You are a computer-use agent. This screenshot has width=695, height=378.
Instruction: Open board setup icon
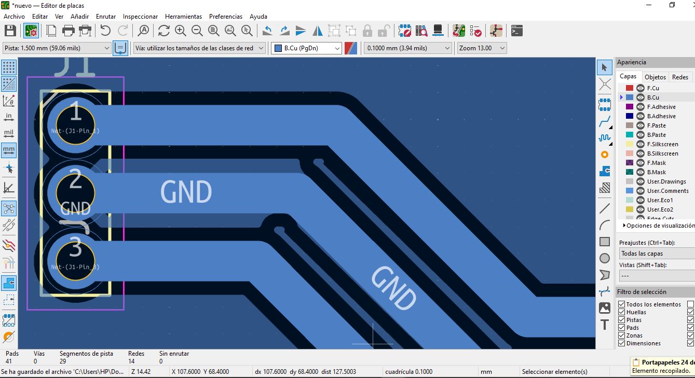click(31, 31)
